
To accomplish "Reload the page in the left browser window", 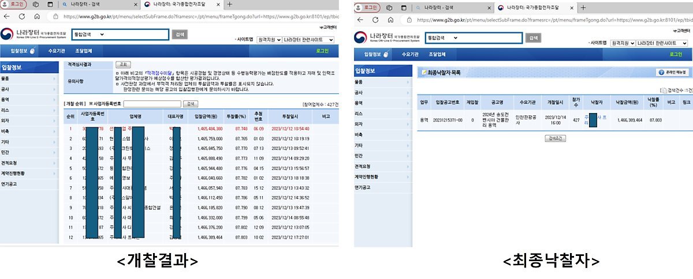I will (23, 17).
